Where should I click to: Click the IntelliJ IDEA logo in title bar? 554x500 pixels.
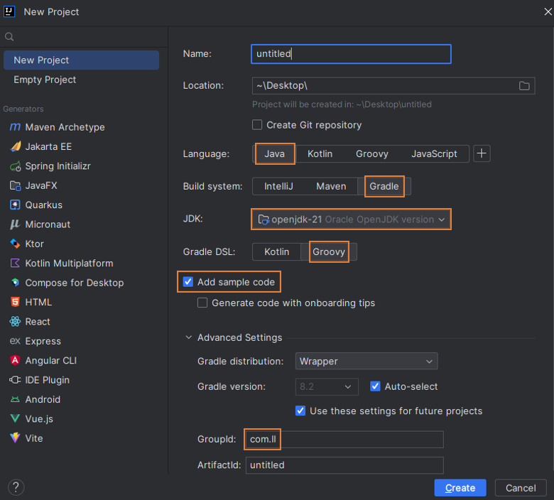point(9,11)
